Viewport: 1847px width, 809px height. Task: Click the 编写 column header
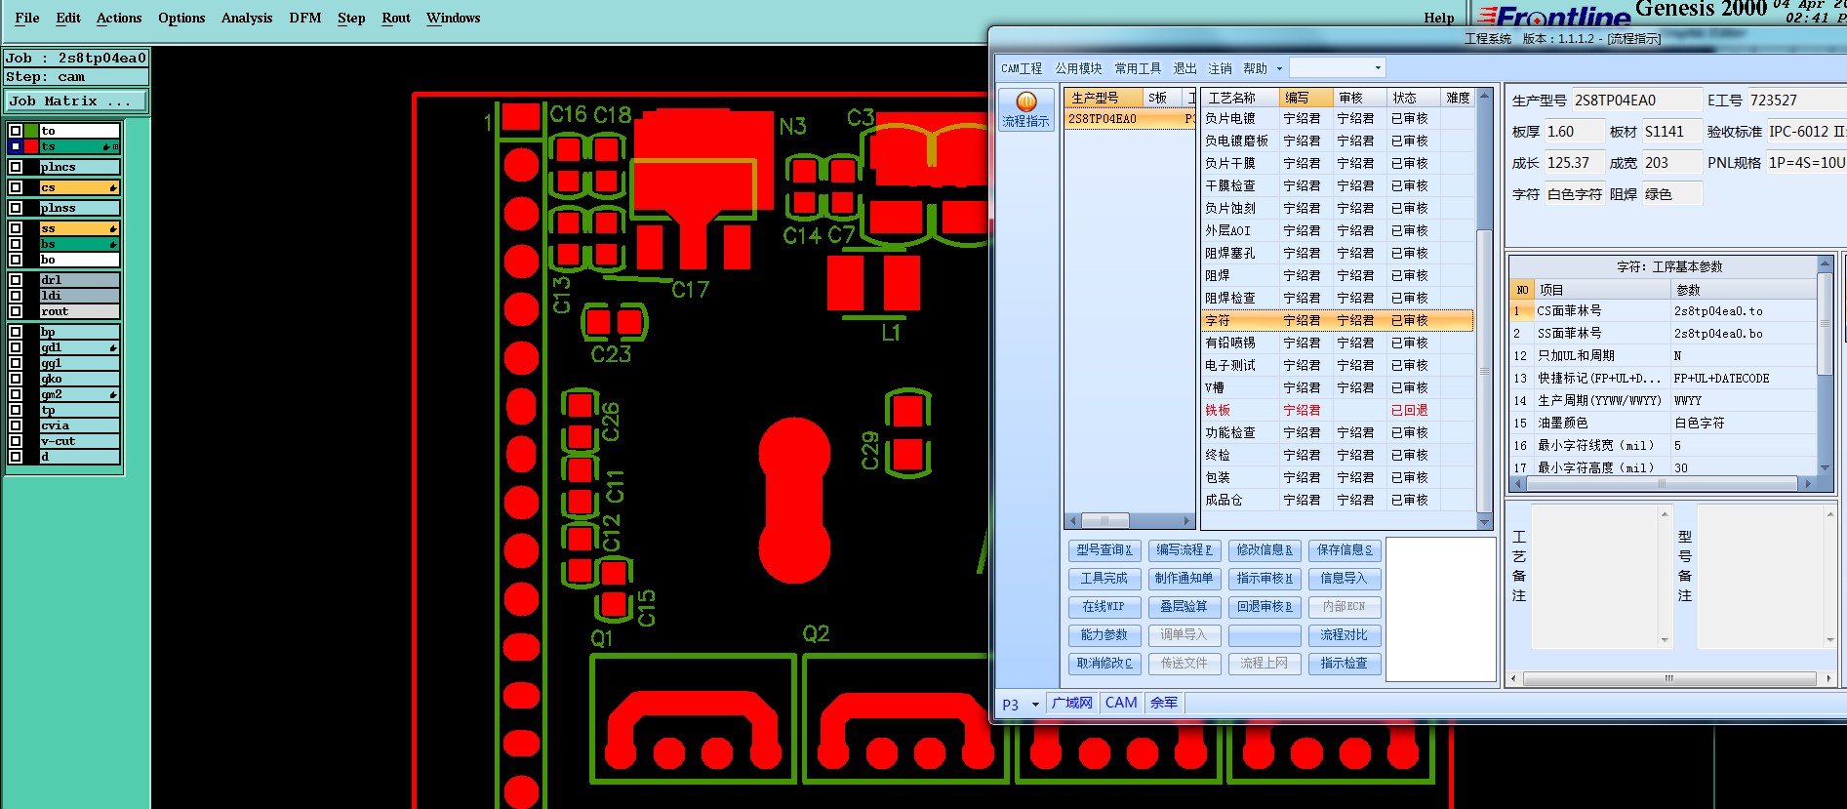1305,98
